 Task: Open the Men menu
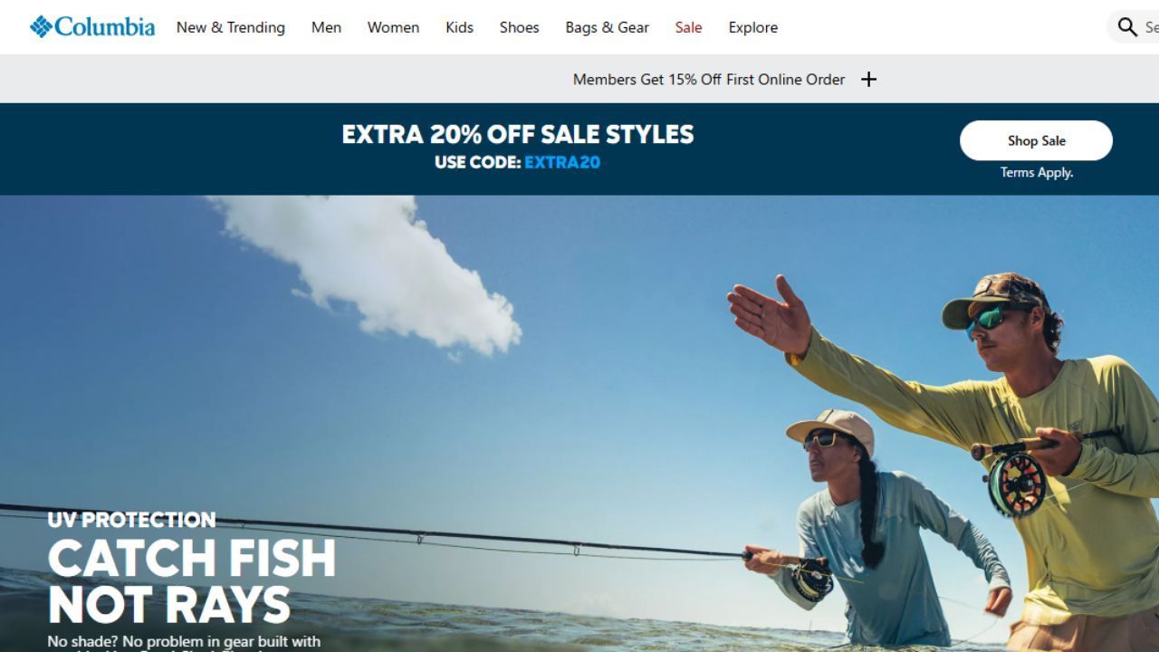(x=326, y=27)
